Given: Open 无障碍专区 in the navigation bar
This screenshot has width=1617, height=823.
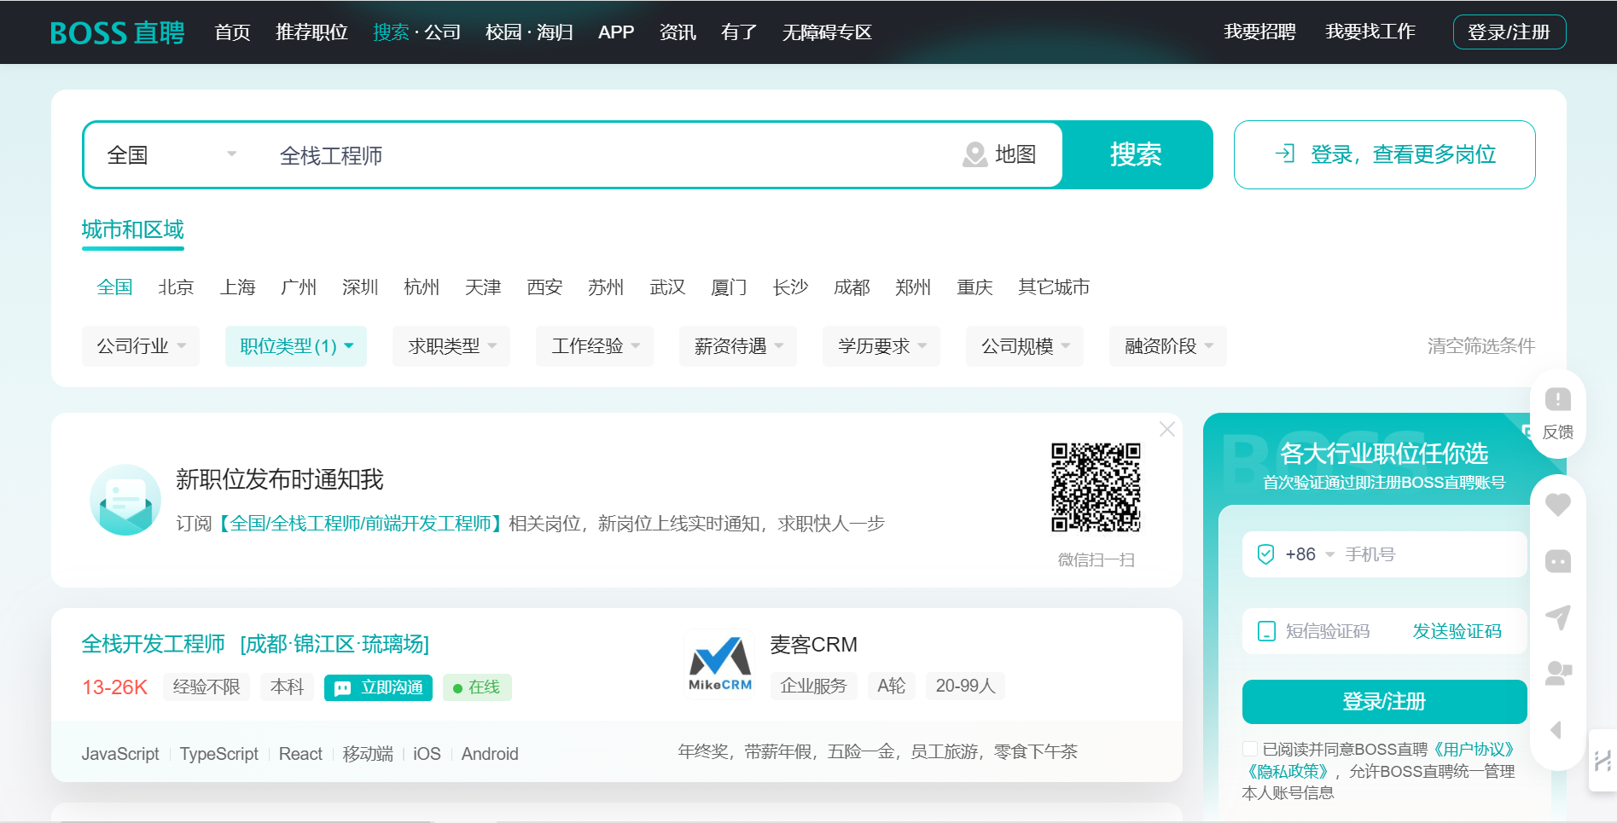Looking at the screenshot, I should (x=827, y=32).
